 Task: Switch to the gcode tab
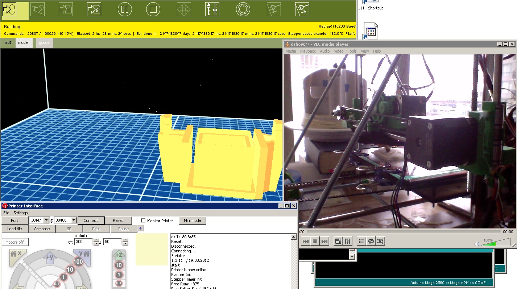click(x=44, y=42)
